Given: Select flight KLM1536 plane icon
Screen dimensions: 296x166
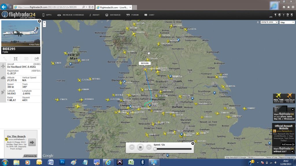Looking at the screenshot, I should pyautogui.click(x=223, y=87).
